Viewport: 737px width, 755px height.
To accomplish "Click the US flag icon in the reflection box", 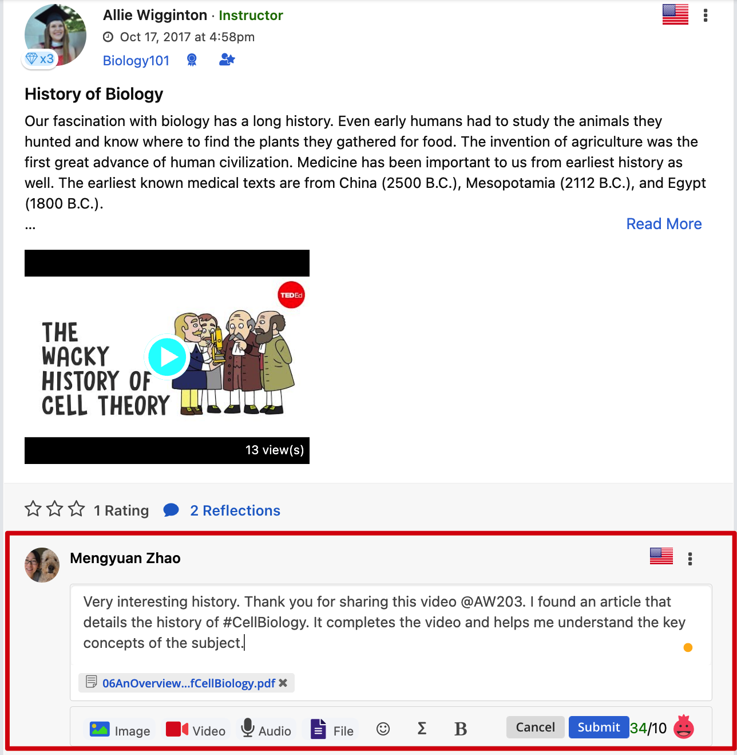I will 661,556.
